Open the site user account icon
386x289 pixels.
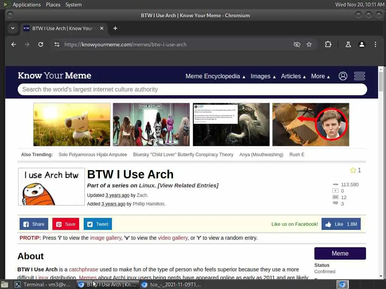[x=343, y=76]
